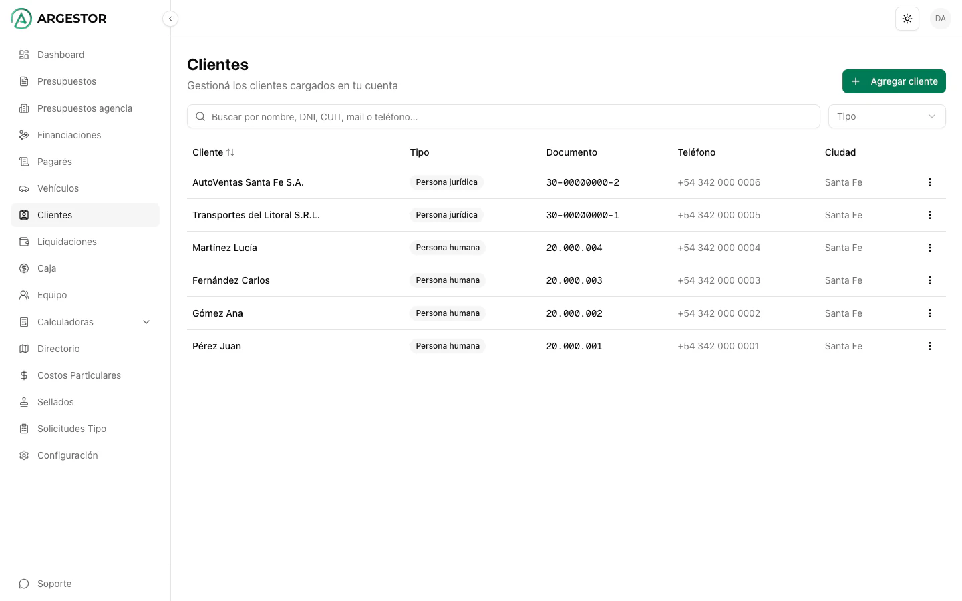
Task: Click the Sellados stamp icon
Action: pyautogui.click(x=24, y=402)
